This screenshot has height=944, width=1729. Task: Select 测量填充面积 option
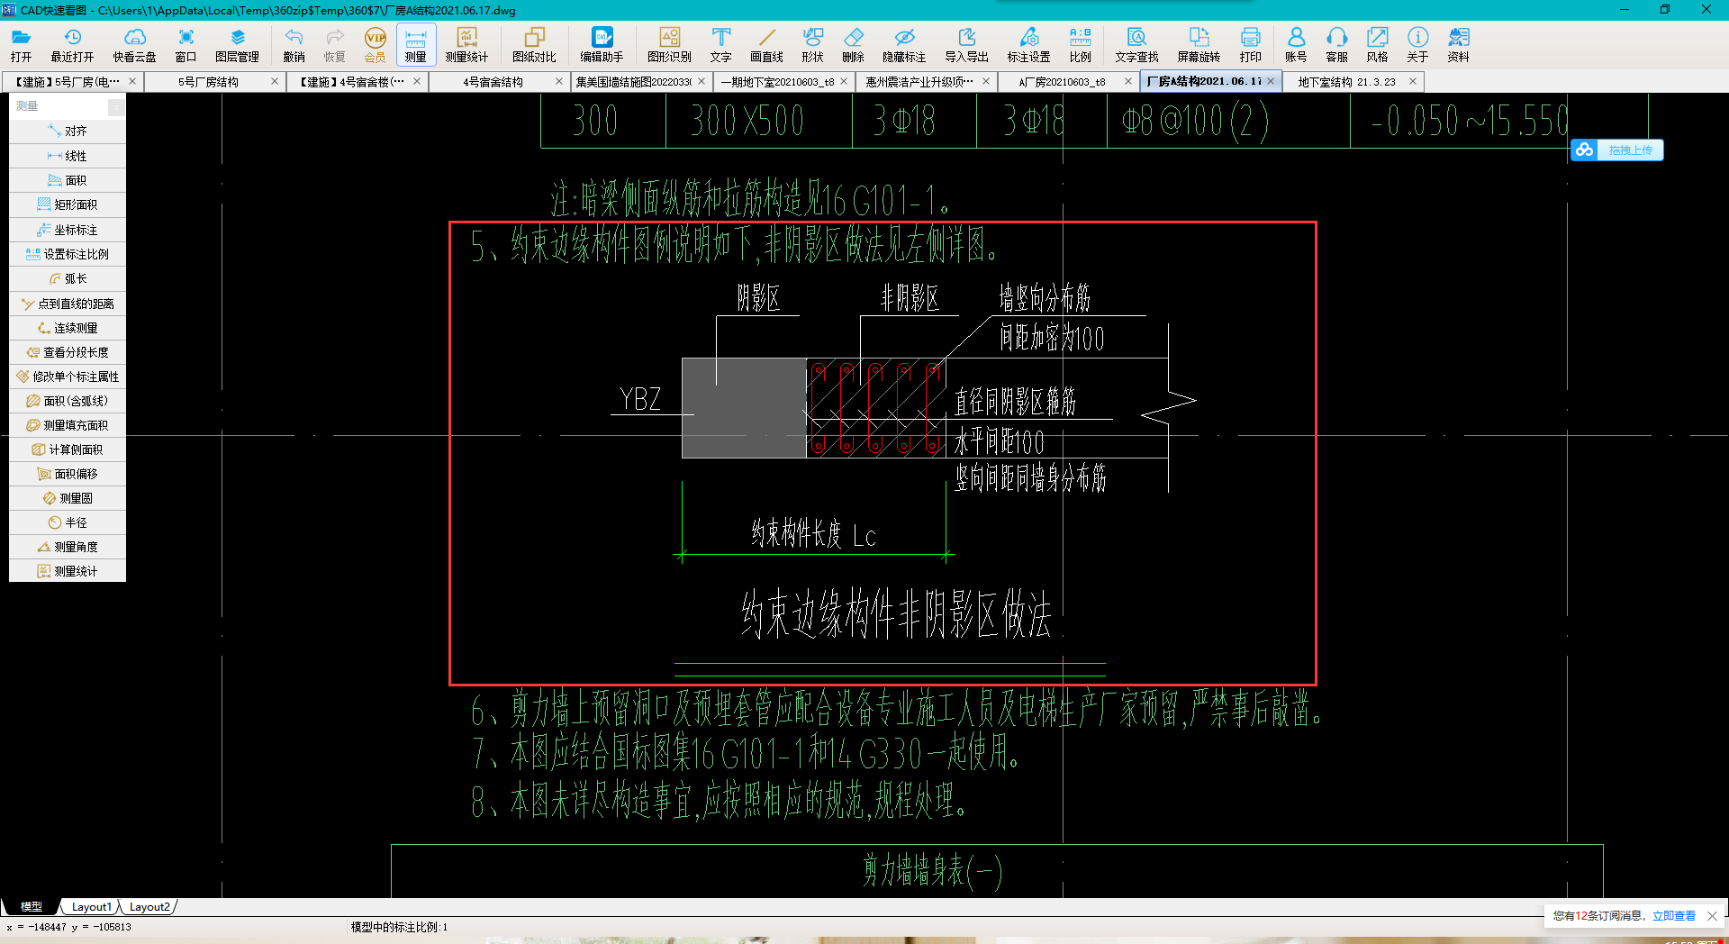pos(68,425)
